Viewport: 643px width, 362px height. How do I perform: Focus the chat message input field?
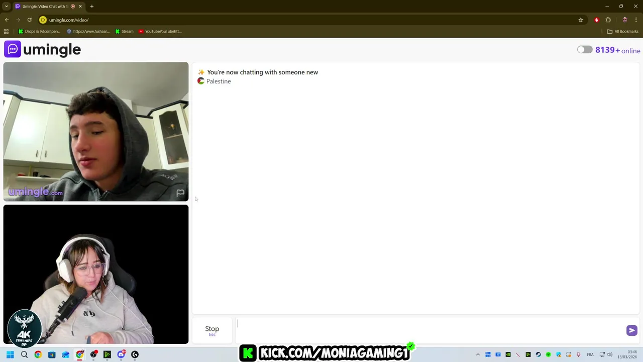[430, 330]
